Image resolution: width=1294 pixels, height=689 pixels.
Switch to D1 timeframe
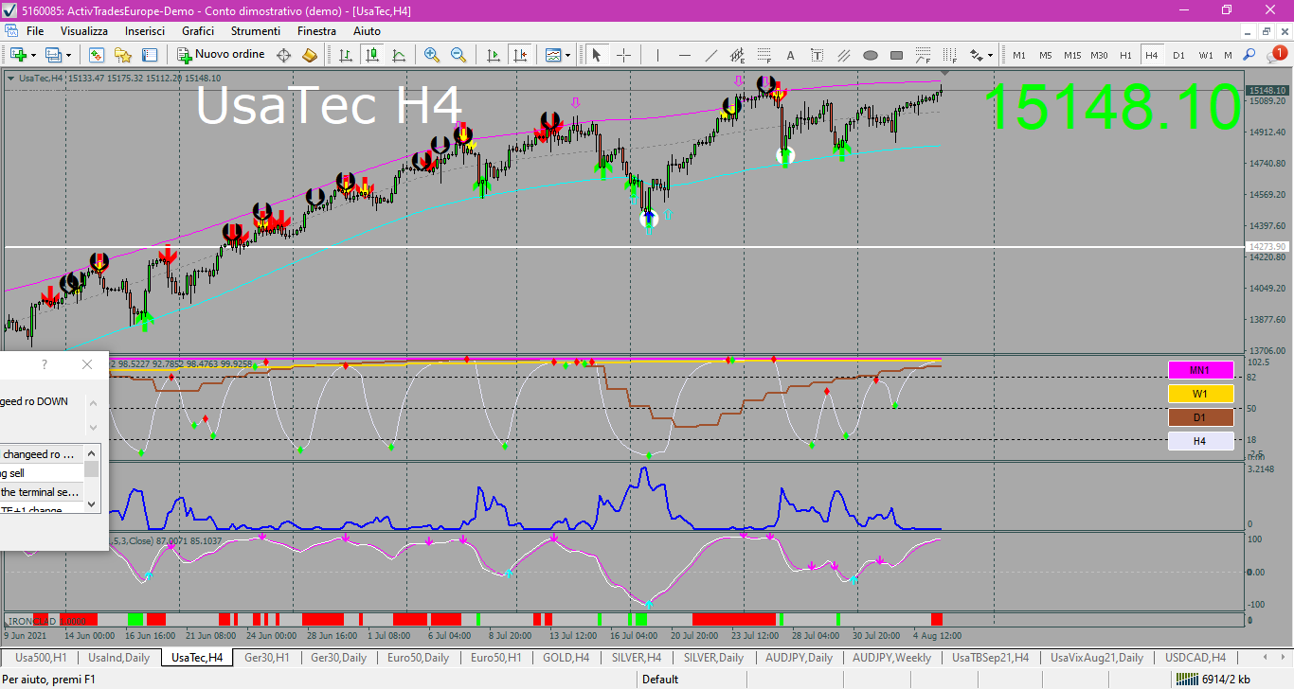coord(1178,55)
